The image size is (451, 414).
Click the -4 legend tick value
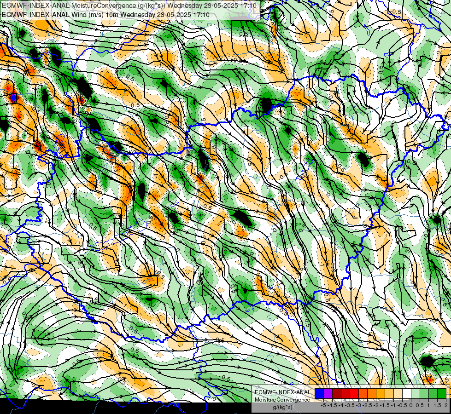[341, 405]
